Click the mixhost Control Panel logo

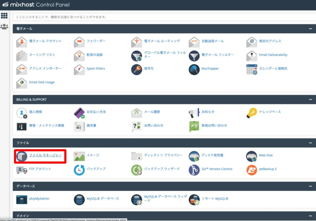pyautogui.click(x=36, y=4)
